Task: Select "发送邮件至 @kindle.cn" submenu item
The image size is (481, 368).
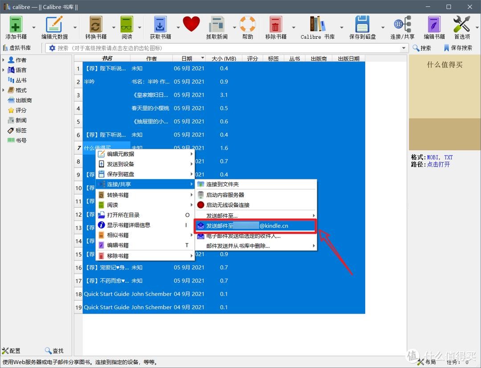Action: (255, 226)
